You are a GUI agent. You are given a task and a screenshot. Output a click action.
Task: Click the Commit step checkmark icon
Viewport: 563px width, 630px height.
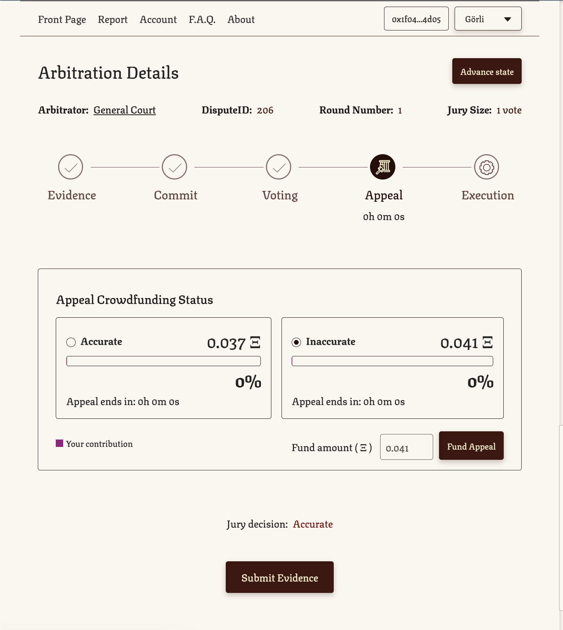point(175,167)
